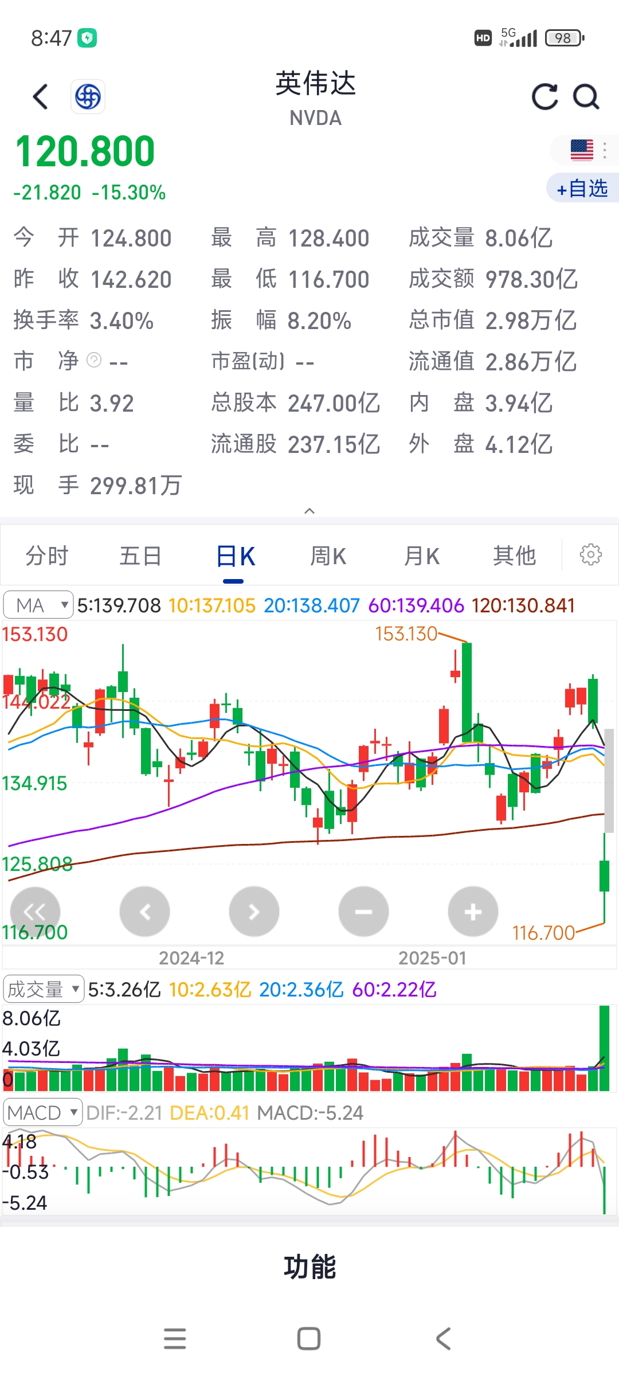Tap the MA 120:130.841 readout
Viewport: 619px width, 1376px height.
(x=523, y=605)
